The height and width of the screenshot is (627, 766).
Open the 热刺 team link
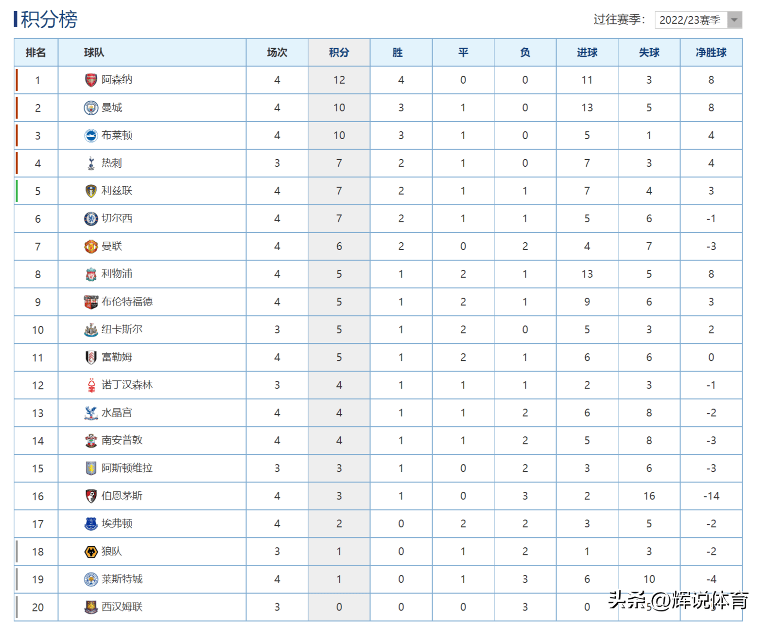112,163
